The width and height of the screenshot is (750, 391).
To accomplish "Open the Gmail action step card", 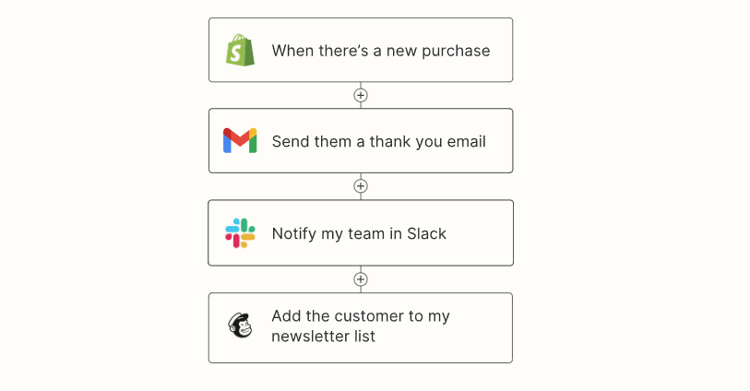I will pyautogui.click(x=361, y=140).
